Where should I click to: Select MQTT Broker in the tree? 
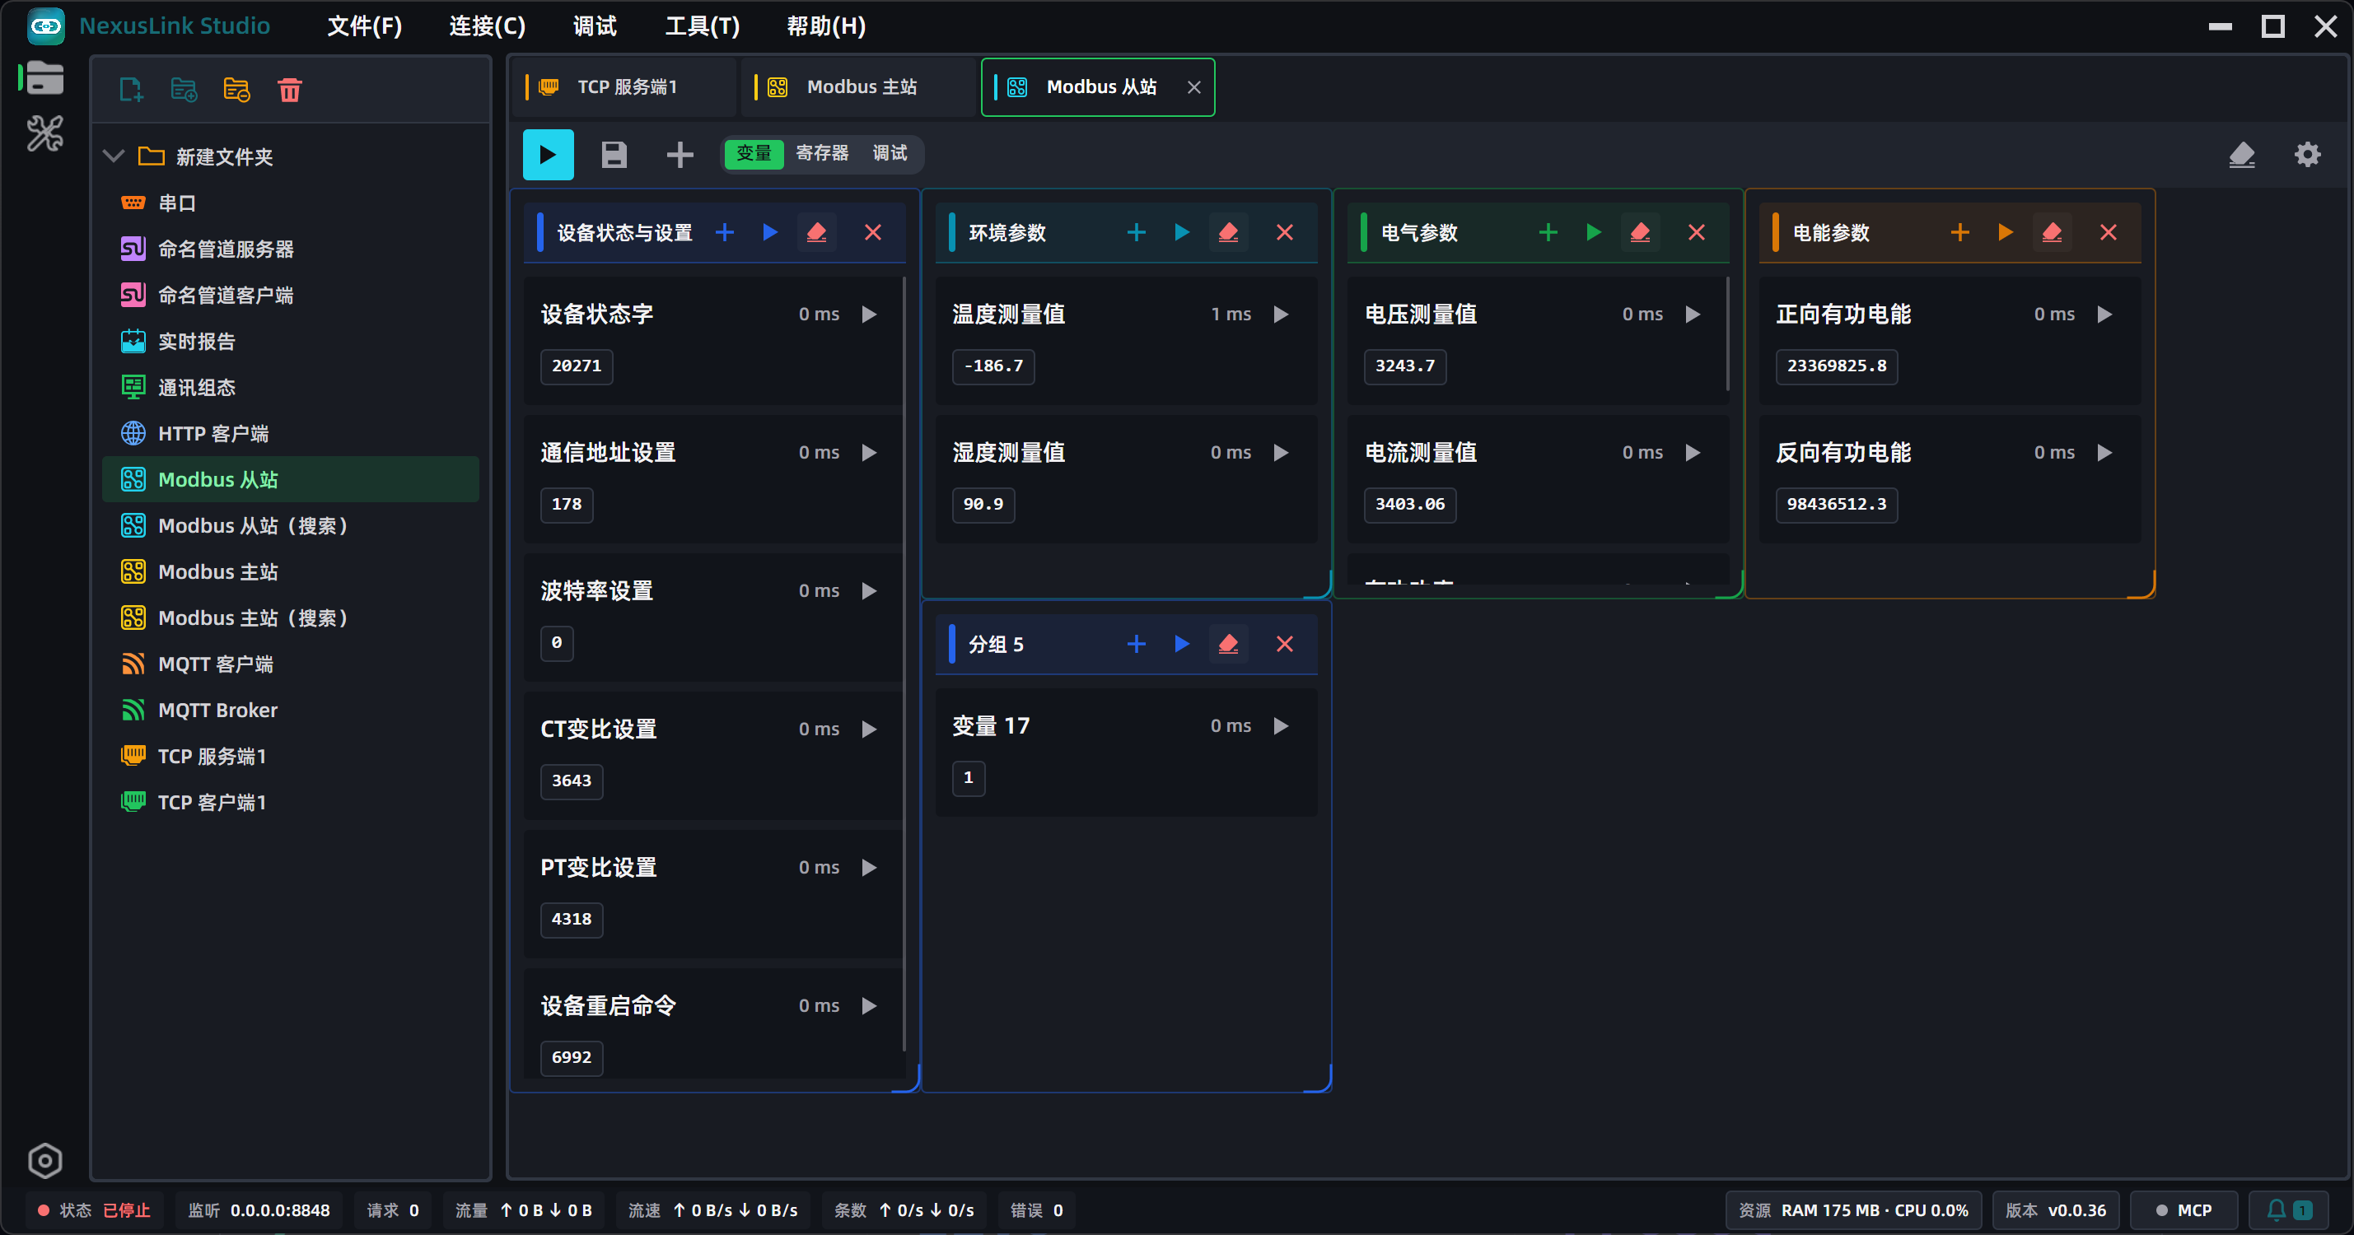point(291,710)
